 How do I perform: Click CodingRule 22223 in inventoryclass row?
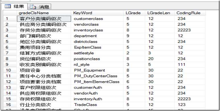click(x=190, y=30)
